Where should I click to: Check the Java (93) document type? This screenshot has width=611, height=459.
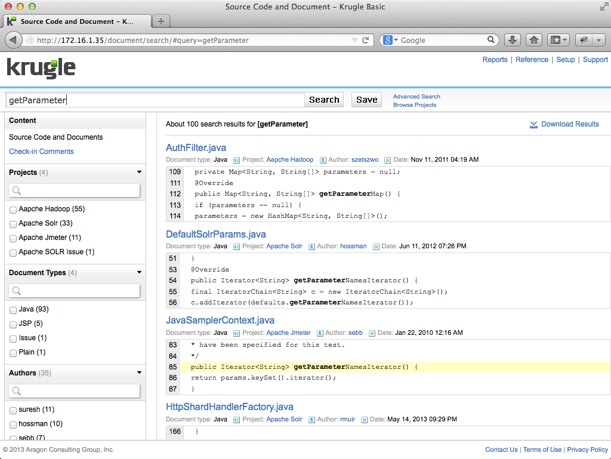(x=13, y=310)
